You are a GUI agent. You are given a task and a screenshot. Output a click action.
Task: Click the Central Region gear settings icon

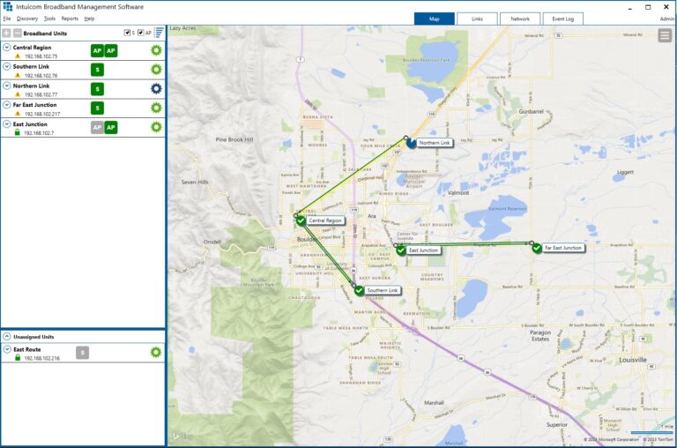(x=156, y=50)
